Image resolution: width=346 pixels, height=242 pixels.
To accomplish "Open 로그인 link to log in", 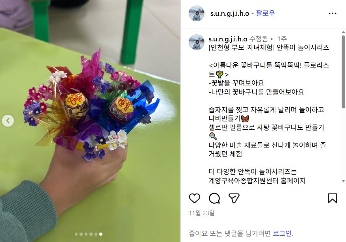I will (x=282, y=233).
